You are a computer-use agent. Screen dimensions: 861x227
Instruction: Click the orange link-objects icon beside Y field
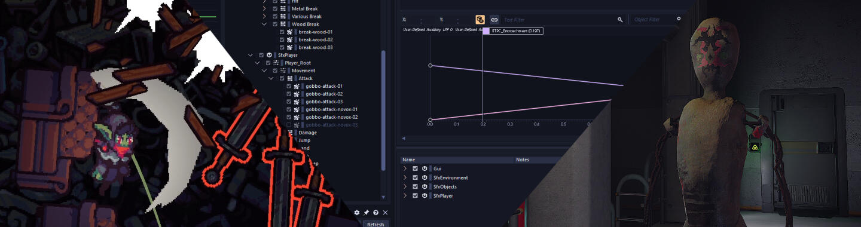click(480, 20)
